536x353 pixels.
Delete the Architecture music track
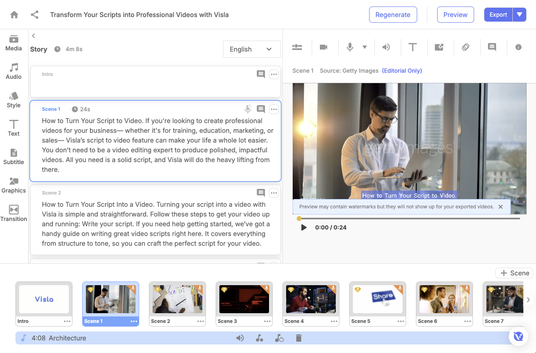[299, 338]
